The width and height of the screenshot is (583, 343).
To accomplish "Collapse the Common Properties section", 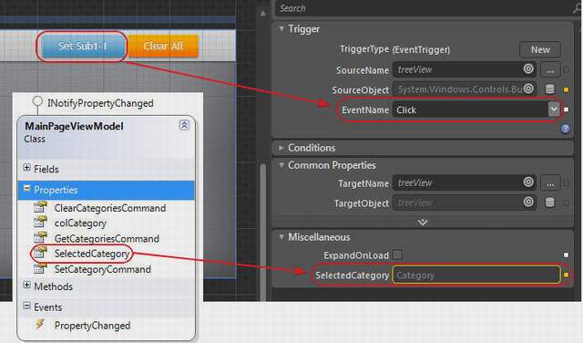I will [281, 165].
